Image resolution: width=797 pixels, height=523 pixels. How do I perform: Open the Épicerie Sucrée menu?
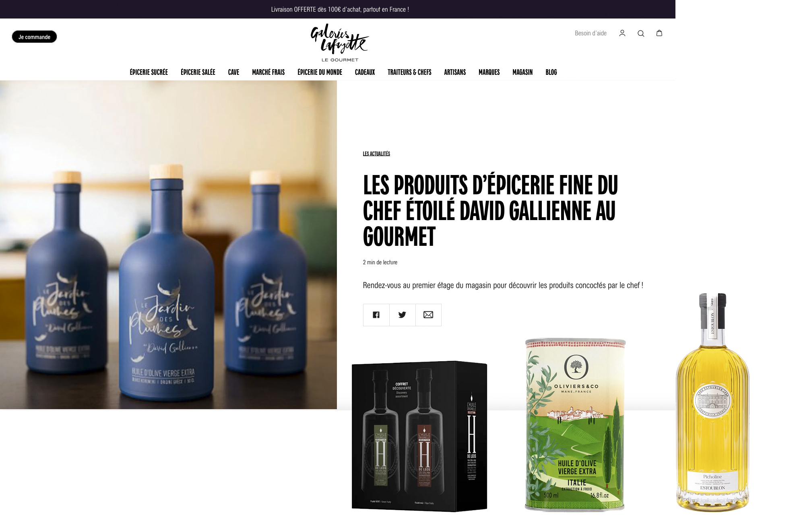click(149, 72)
